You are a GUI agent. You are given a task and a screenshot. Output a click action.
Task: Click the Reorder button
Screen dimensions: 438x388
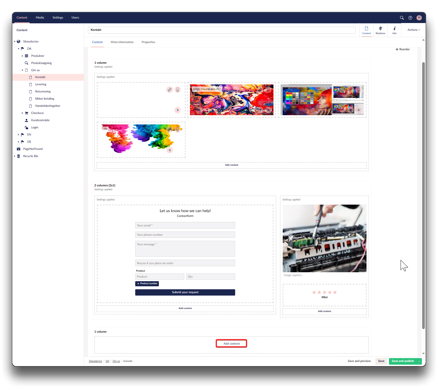tap(403, 49)
